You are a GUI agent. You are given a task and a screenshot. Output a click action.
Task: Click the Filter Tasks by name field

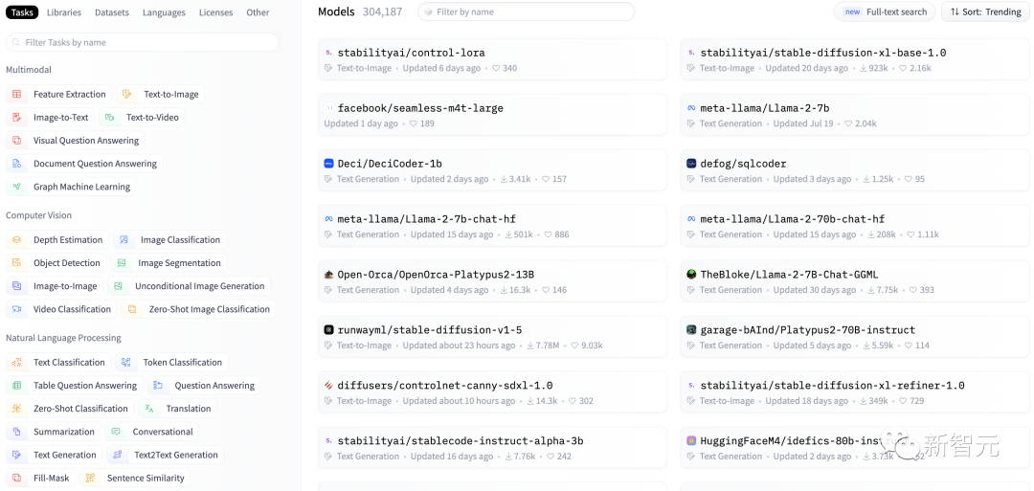coord(144,42)
